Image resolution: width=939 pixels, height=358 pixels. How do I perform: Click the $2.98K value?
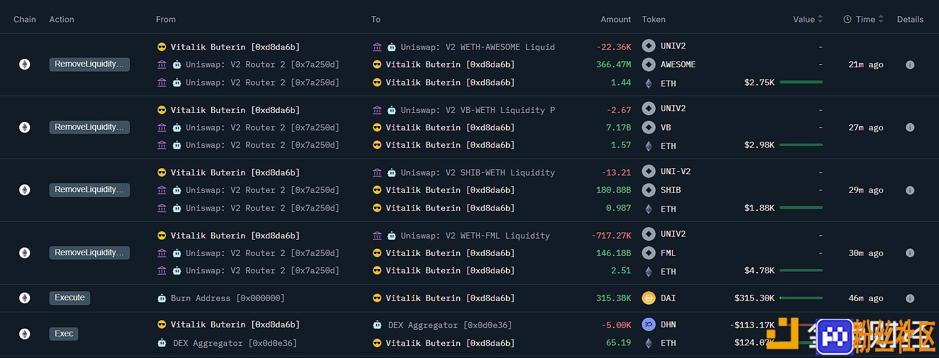[759, 145]
